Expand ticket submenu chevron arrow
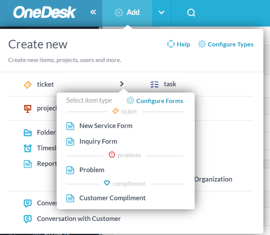 [122, 84]
